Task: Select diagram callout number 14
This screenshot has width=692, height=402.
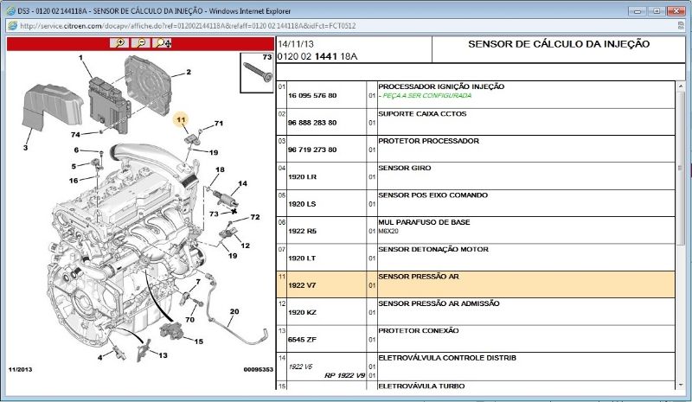Action: coord(242,183)
